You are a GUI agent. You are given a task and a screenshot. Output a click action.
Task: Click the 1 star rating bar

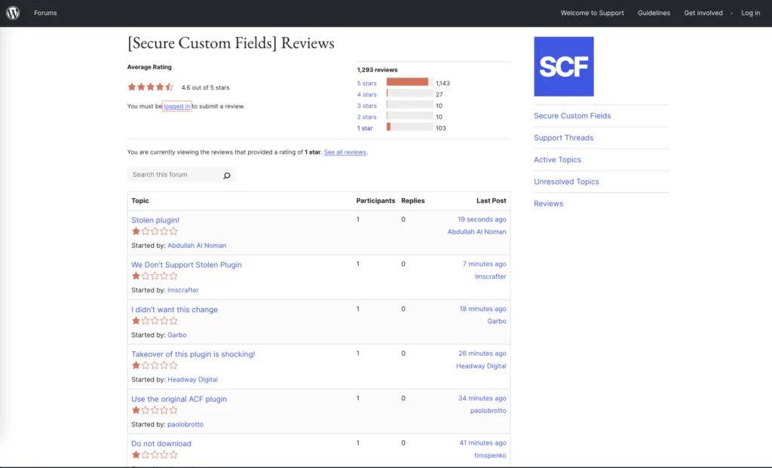pos(409,127)
